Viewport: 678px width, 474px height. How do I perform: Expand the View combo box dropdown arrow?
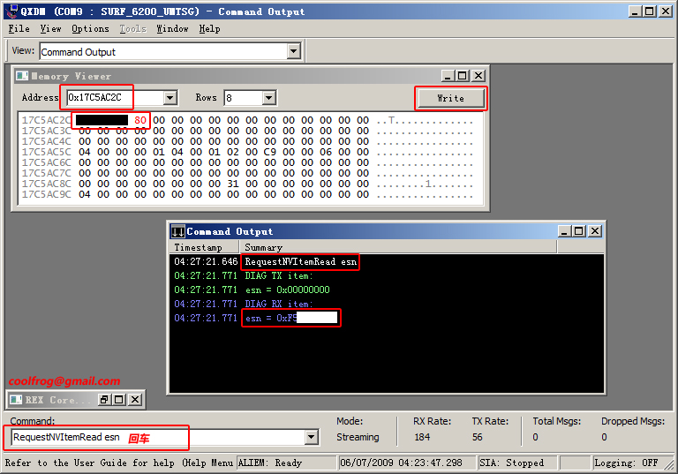294,51
